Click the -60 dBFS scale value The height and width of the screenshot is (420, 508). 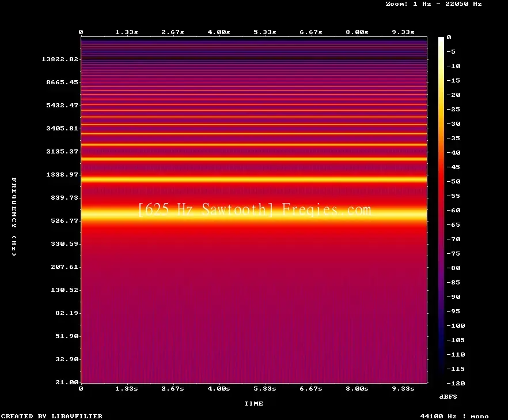[453, 211]
